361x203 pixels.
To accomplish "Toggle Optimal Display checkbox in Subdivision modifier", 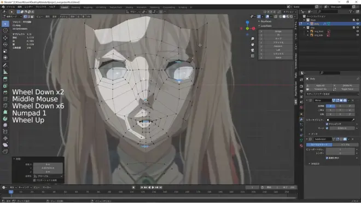I will tap(327, 158).
